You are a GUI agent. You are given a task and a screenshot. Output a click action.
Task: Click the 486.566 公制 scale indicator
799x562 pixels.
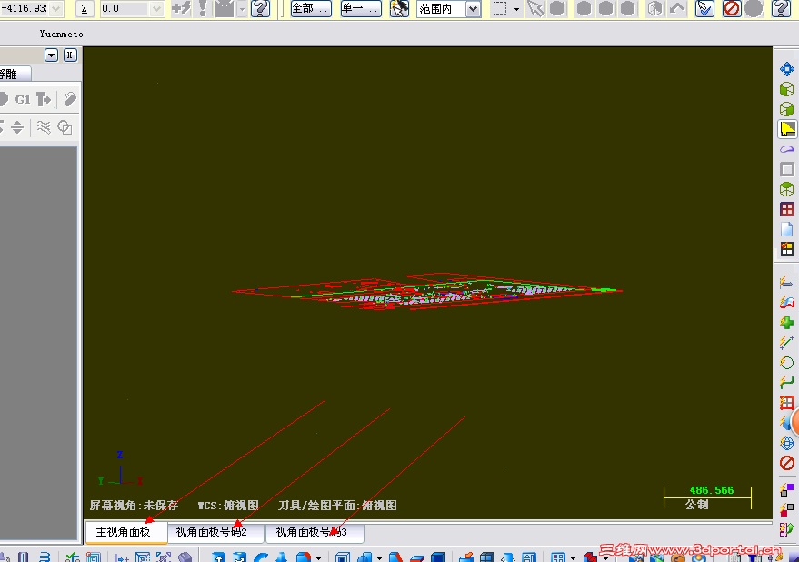click(x=707, y=497)
